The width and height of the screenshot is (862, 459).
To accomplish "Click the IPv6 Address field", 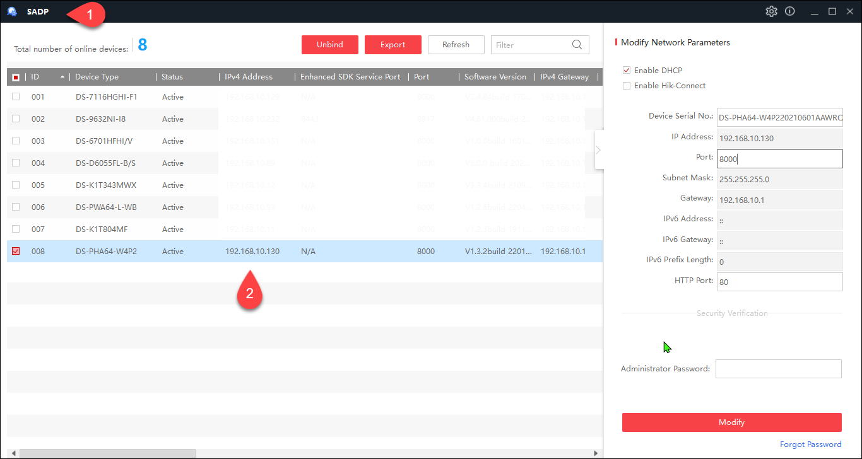I will pyautogui.click(x=780, y=220).
